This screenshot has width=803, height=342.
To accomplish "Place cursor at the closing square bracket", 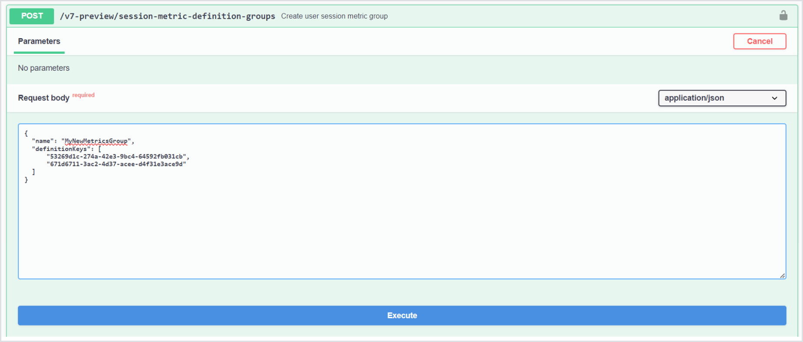I will coord(33,172).
